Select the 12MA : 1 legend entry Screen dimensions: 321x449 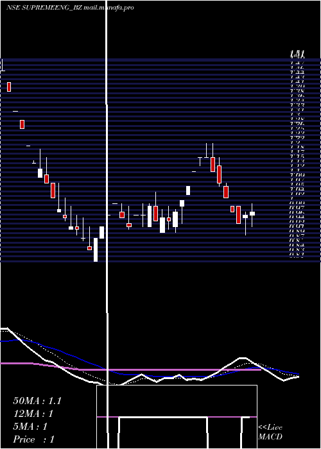point(33,414)
